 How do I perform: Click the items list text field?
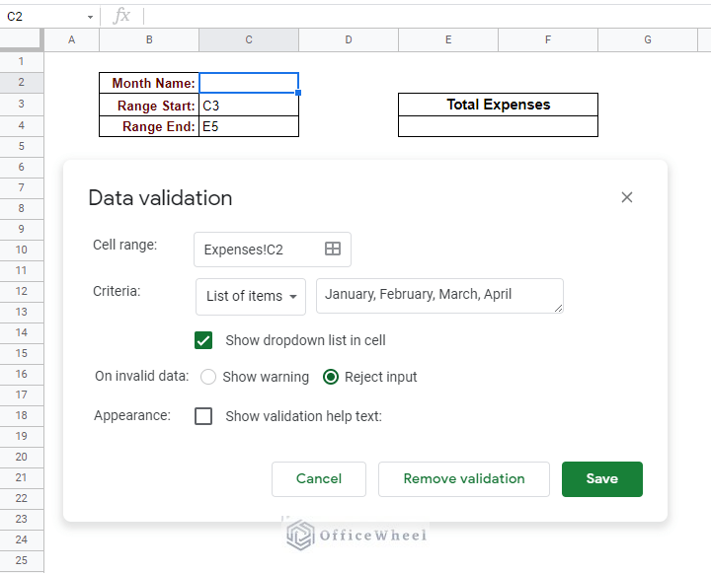tap(439, 295)
